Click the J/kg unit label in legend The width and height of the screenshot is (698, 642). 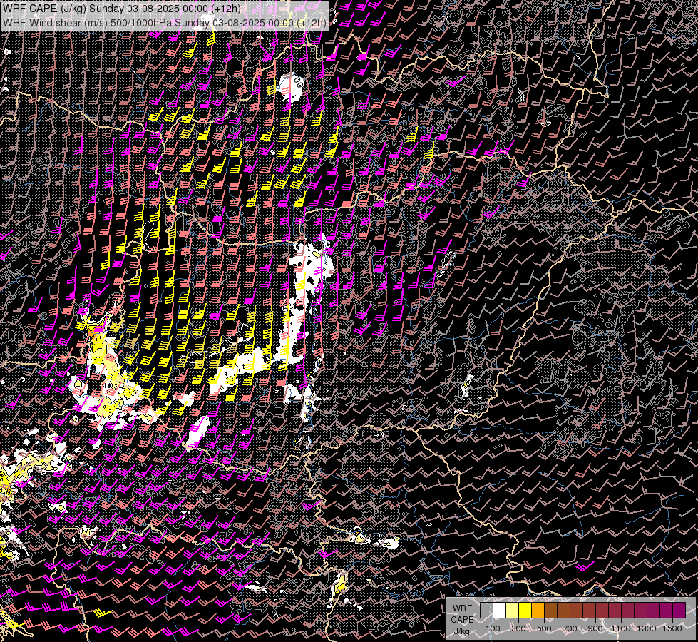[462, 631]
